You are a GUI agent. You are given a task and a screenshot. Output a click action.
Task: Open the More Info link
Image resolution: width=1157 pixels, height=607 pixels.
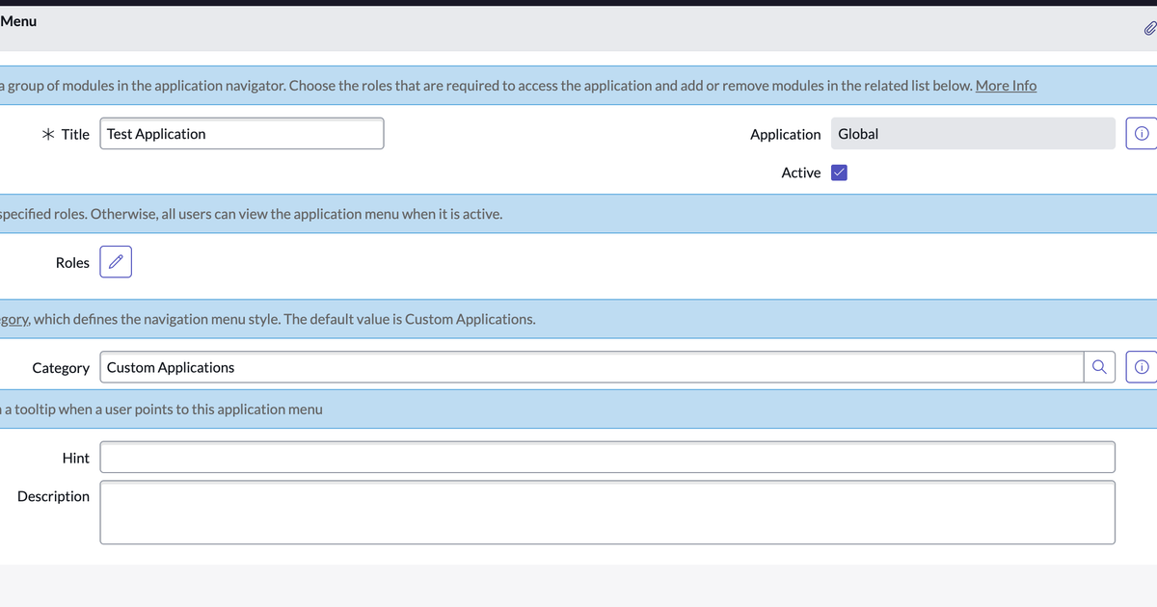[x=1006, y=86]
